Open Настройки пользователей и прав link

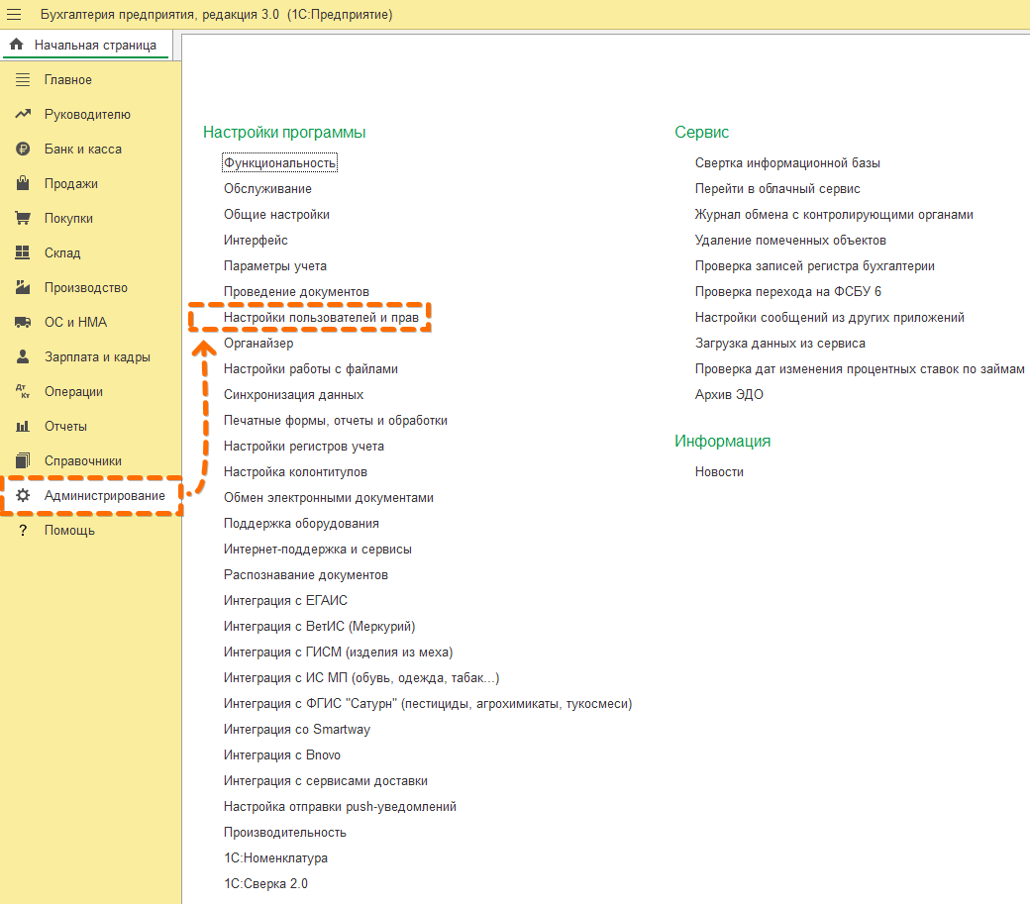click(313, 317)
